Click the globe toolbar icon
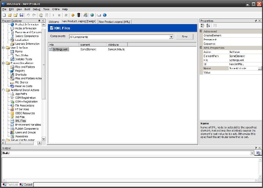263x188 pixels. click(92, 15)
